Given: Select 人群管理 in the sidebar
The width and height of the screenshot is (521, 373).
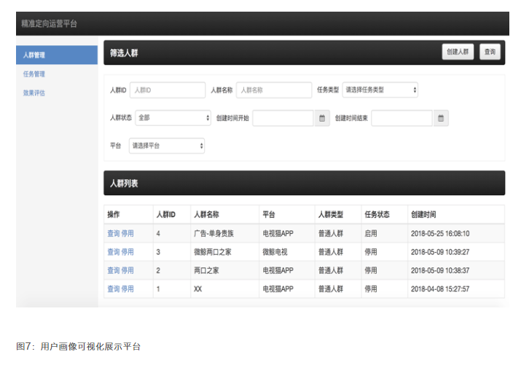Looking at the screenshot, I should (x=56, y=55).
